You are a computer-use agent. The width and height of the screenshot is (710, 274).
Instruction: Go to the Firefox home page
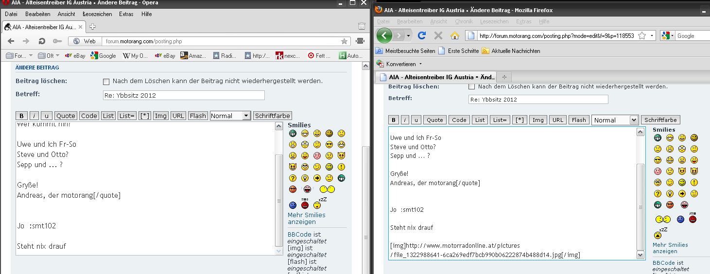point(454,35)
